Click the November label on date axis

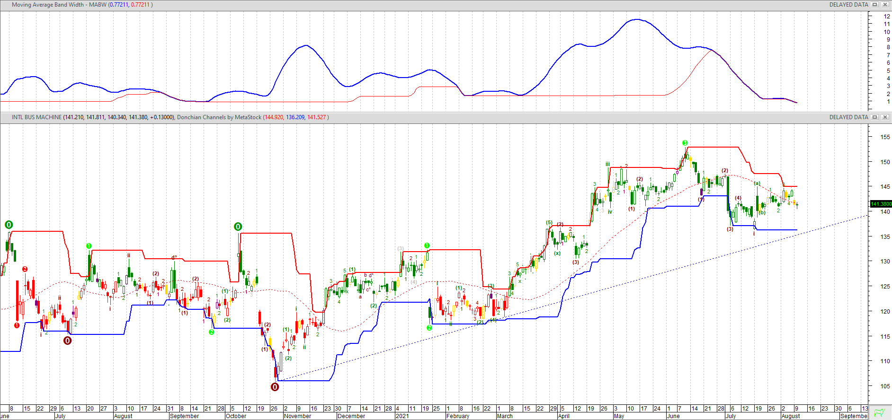click(297, 416)
